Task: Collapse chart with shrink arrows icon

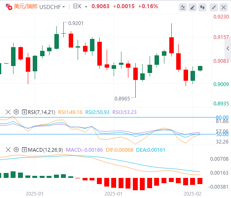Action: 214,7
